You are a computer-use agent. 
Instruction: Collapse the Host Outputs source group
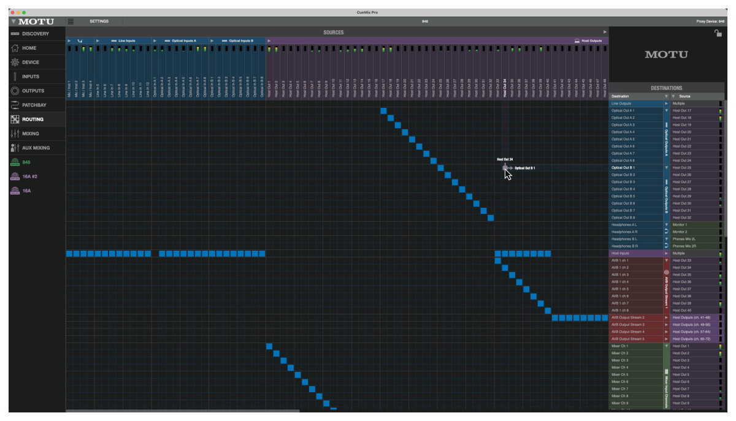[269, 40]
